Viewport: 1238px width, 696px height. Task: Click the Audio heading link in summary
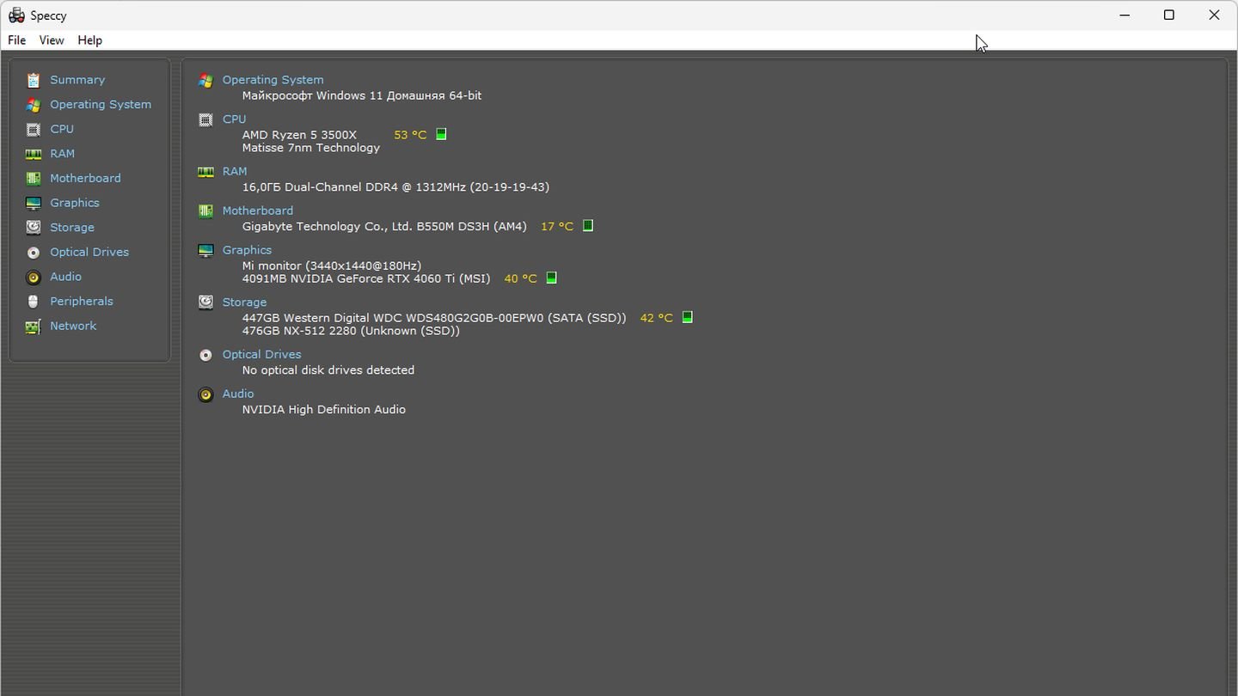(x=238, y=394)
